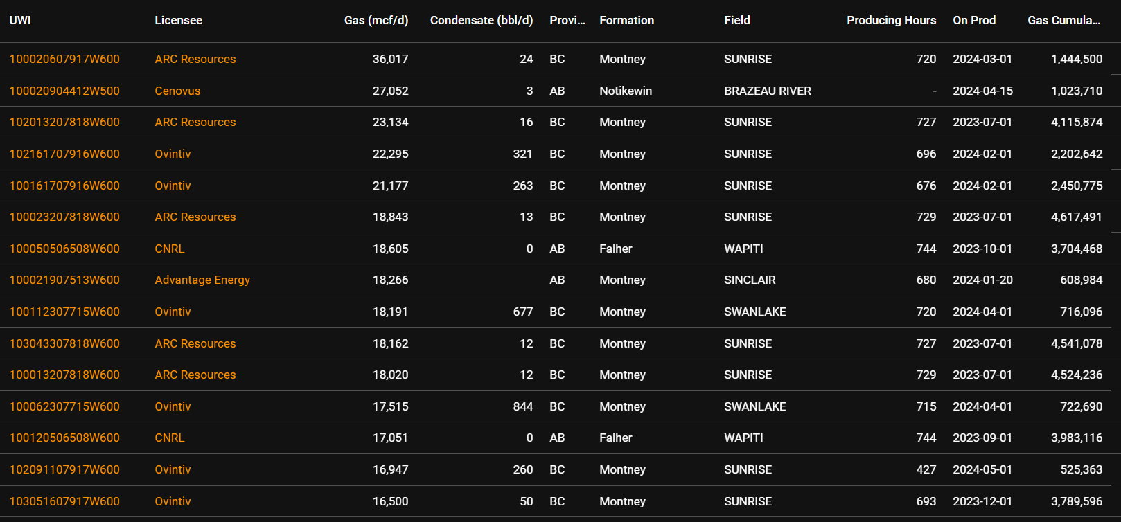Screen dimensions: 1121x522
Task: Open well 102161707916W600 link
Action: pos(64,154)
